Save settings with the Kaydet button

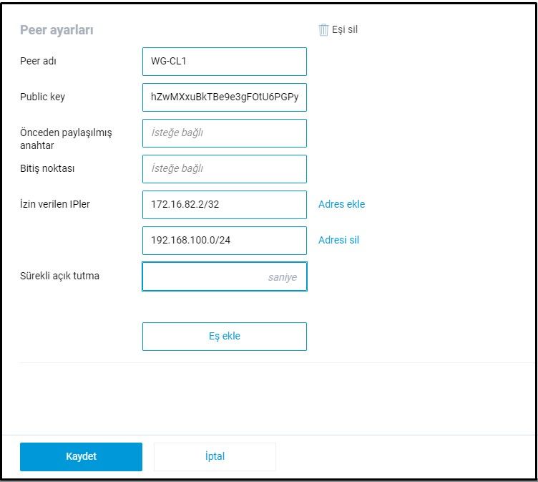click(x=81, y=456)
